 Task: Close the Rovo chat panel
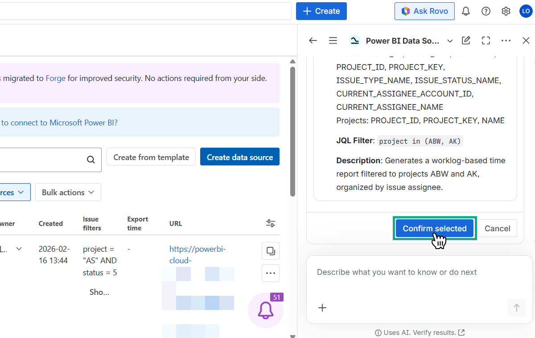point(526,40)
